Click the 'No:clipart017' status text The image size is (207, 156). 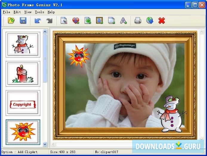tap(106, 152)
